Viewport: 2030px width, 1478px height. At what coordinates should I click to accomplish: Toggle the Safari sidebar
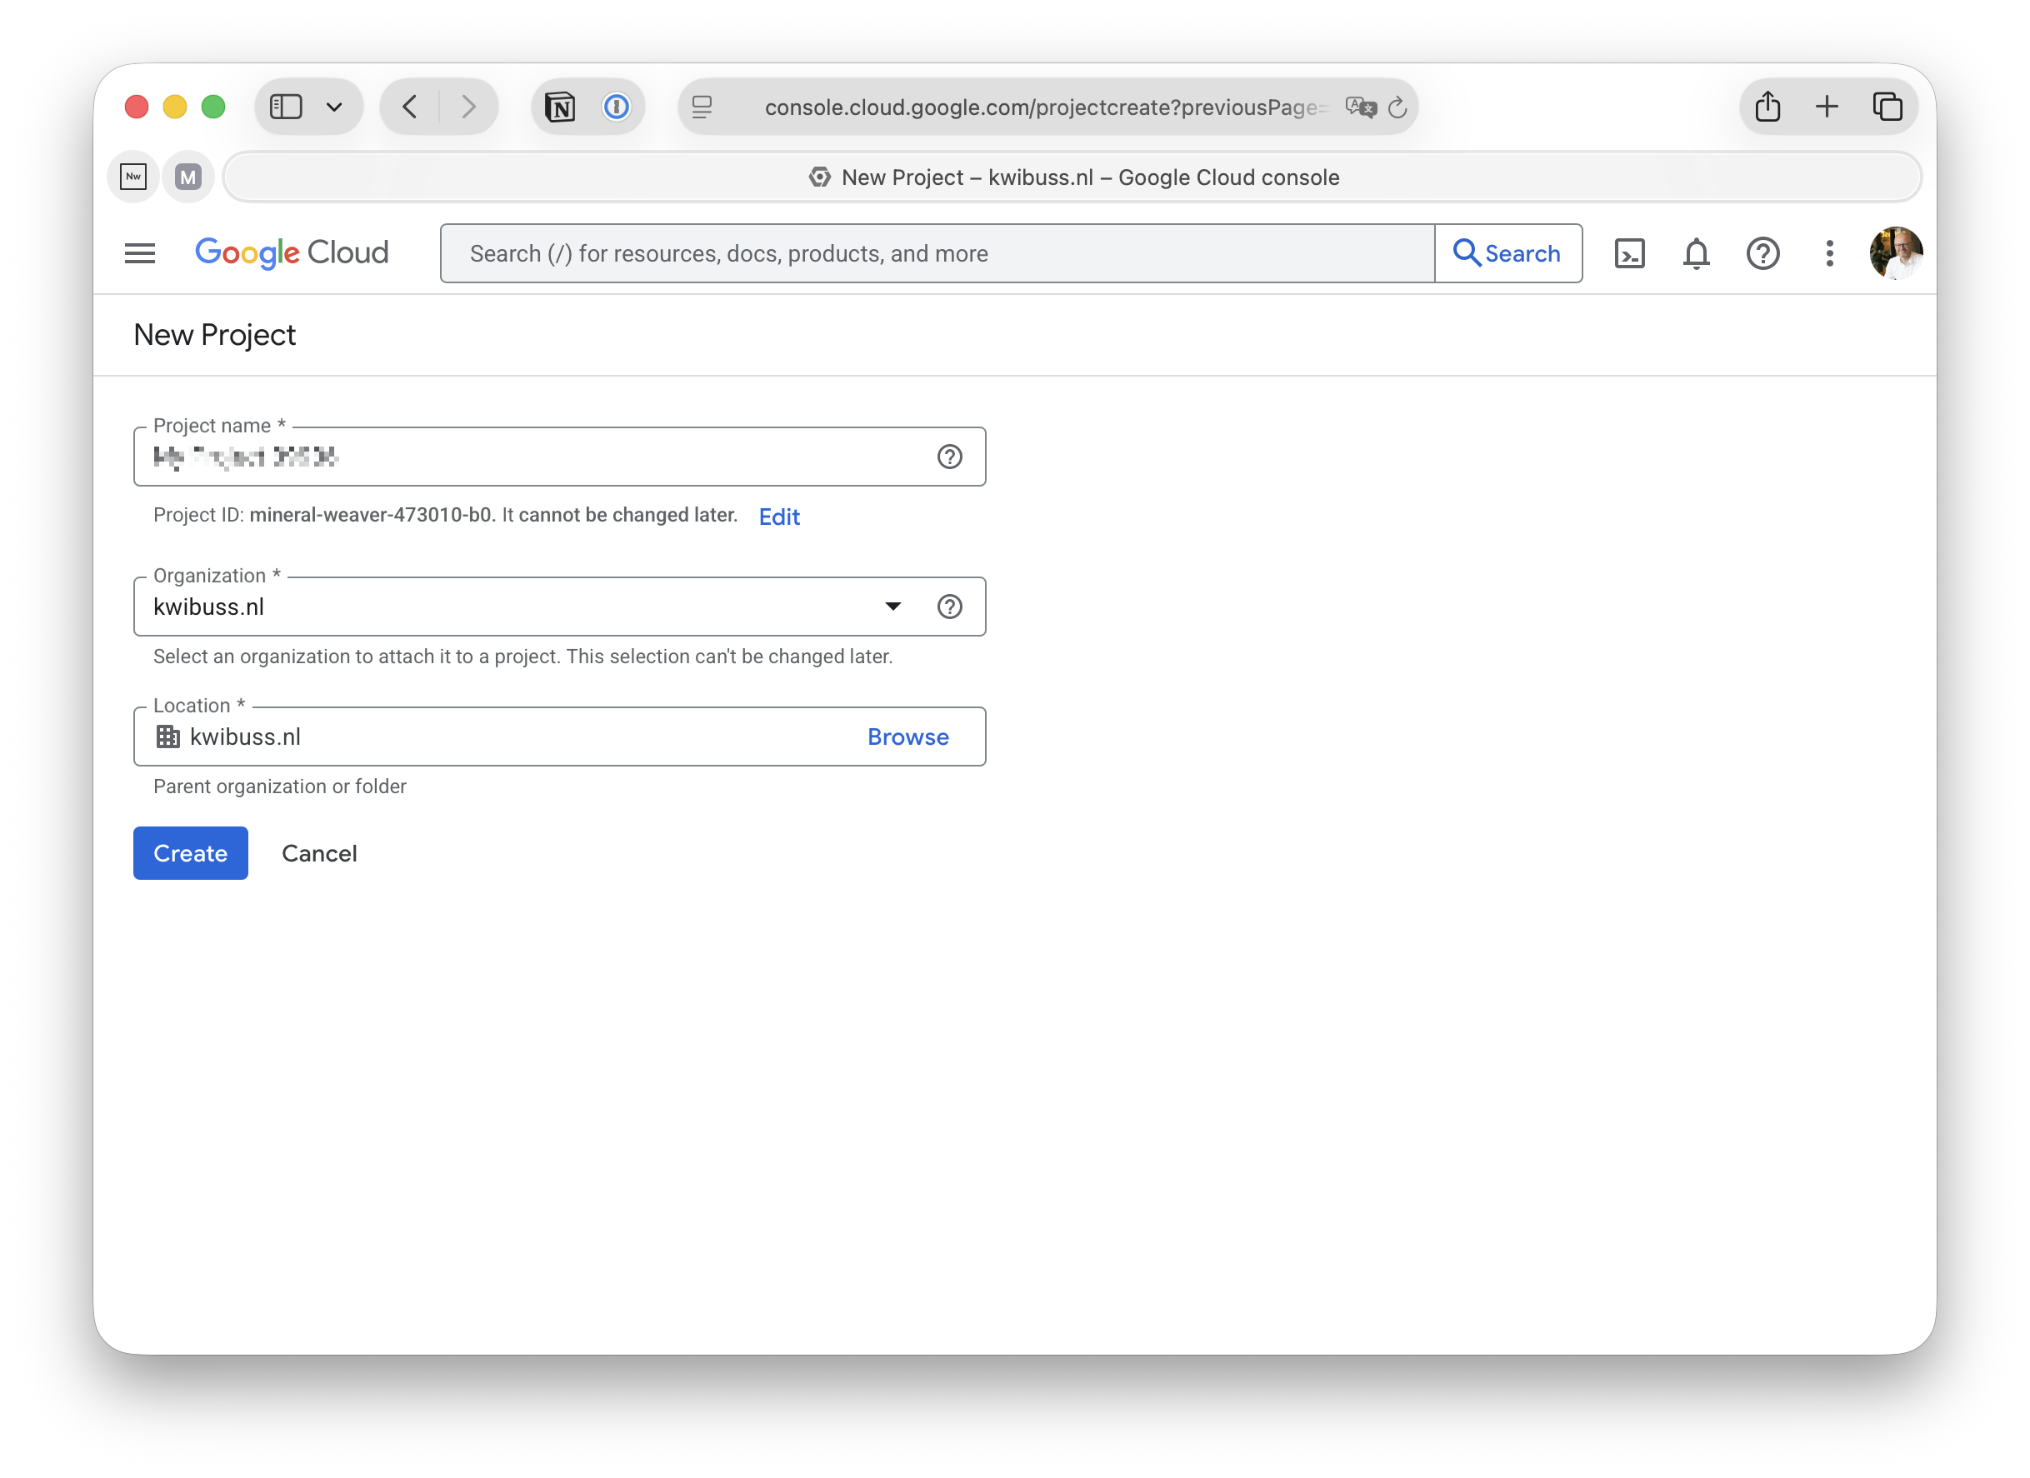tap(287, 107)
